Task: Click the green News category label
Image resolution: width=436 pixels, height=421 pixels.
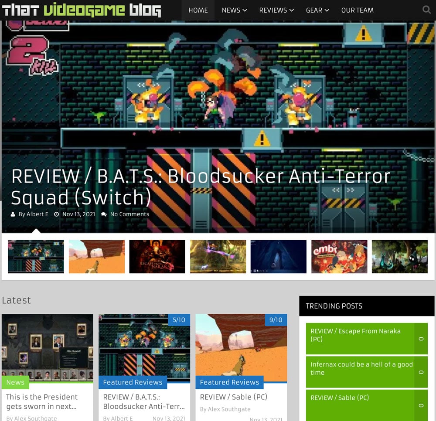Action: pyautogui.click(x=15, y=382)
